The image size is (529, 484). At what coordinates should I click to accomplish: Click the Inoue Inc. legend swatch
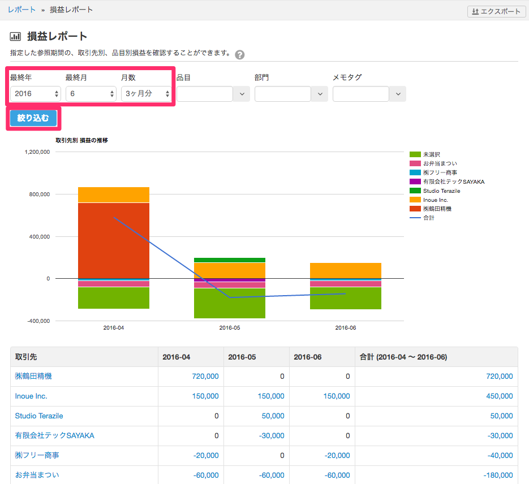(415, 200)
